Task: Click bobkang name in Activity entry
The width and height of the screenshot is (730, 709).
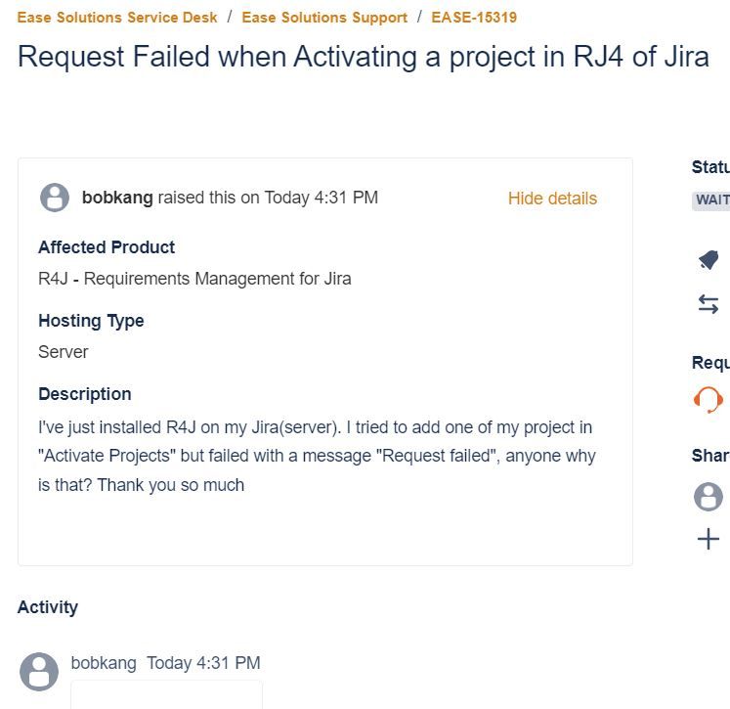Action: click(104, 663)
